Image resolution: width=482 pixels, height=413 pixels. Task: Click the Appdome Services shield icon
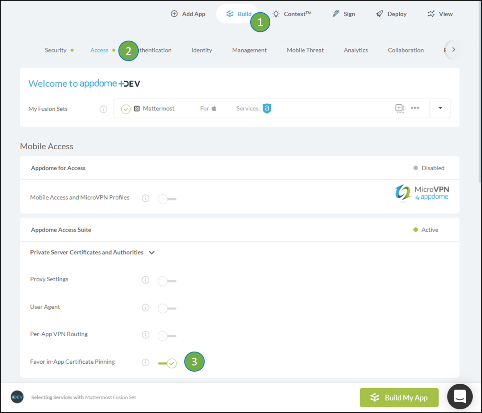(x=267, y=108)
